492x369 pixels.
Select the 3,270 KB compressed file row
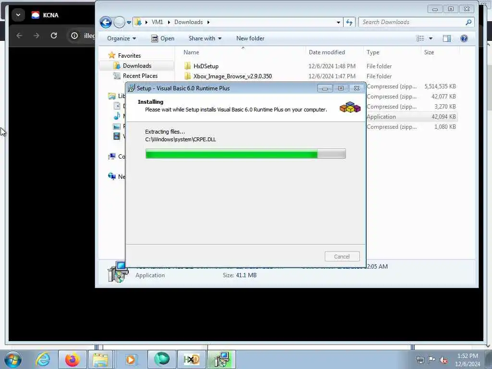pyautogui.click(x=411, y=106)
